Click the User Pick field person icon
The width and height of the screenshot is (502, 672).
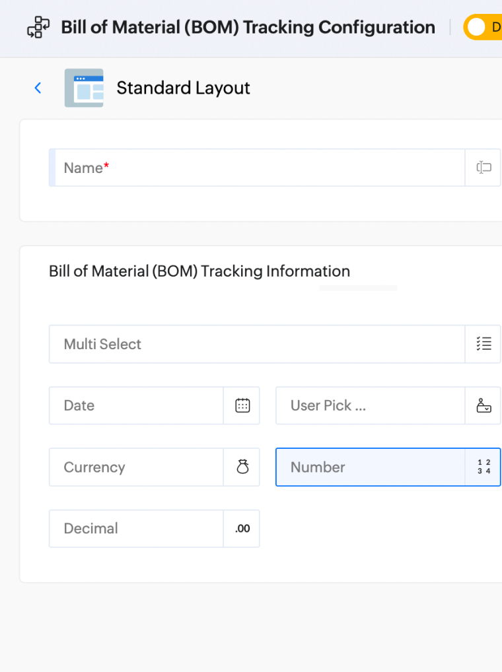[x=484, y=405]
